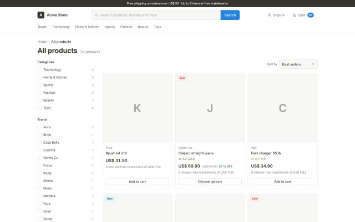Viewport: 355px width, 222px height.
Task: Enable the Mimo brand filter
Action: coord(39,188)
